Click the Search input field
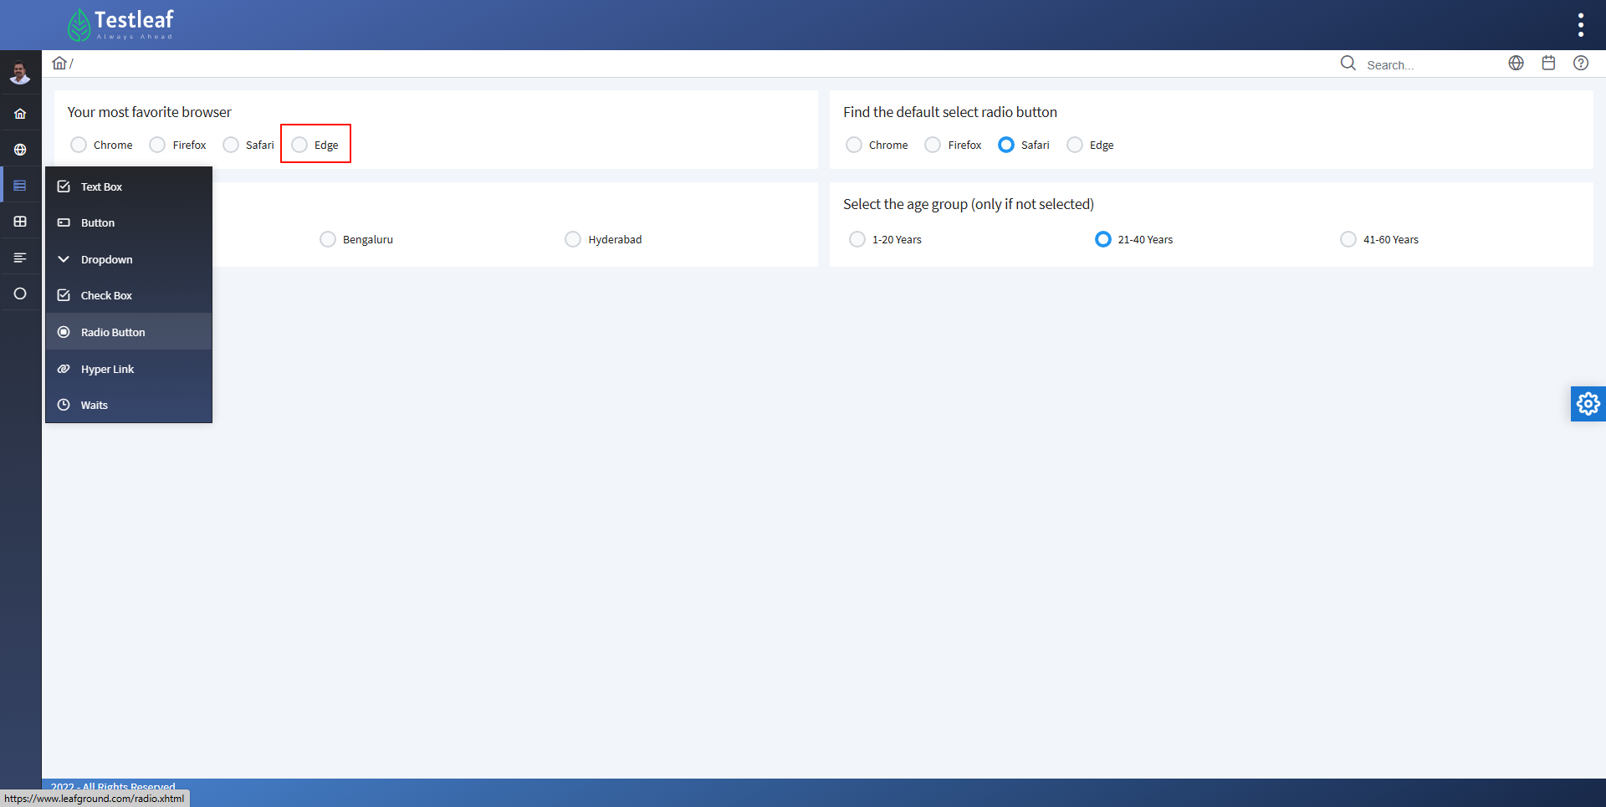The image size is (1606, 807). pos(1428,64)
